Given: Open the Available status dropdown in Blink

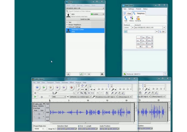Looking at the screenshot, I should (97, 14).
